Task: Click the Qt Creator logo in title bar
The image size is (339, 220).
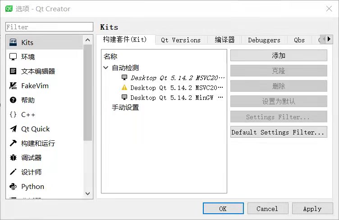Action: pyautogui.click(x=9, y=9)
